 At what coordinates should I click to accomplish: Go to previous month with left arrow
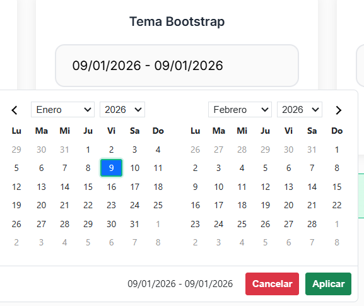[x=15, y=110]
